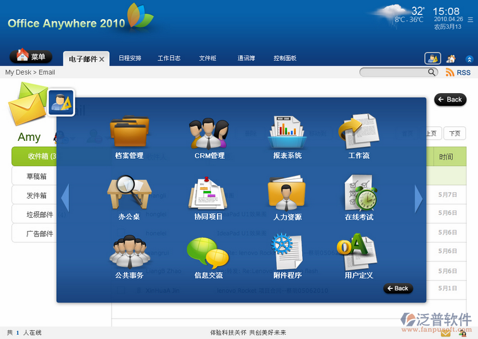This screenshot has height=339, width=478.
Task: Click the 5月7日 date cell
Action: [x=448, y=195]
